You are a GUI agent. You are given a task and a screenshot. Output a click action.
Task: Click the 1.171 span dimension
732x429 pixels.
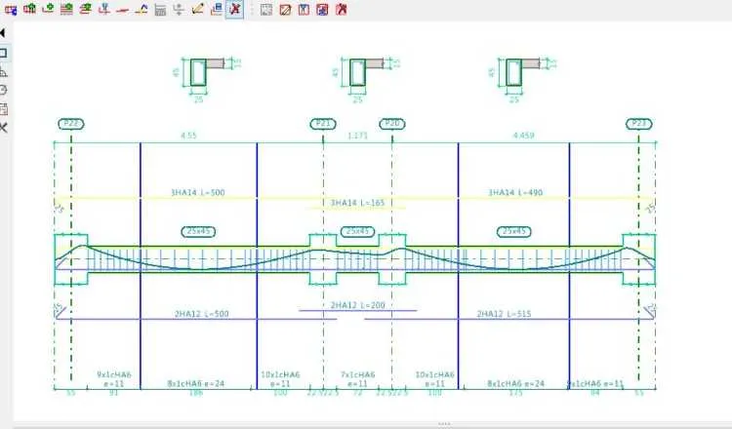(x=357, y=136)
